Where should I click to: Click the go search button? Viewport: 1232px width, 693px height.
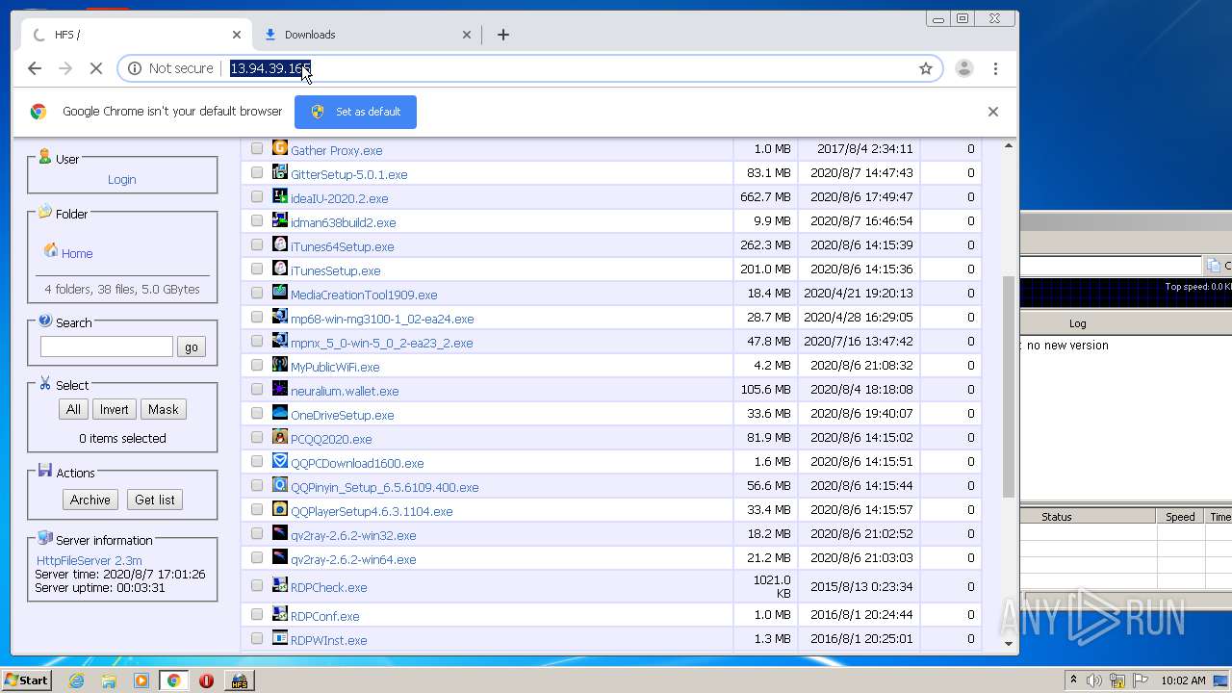tap(192, 347)
